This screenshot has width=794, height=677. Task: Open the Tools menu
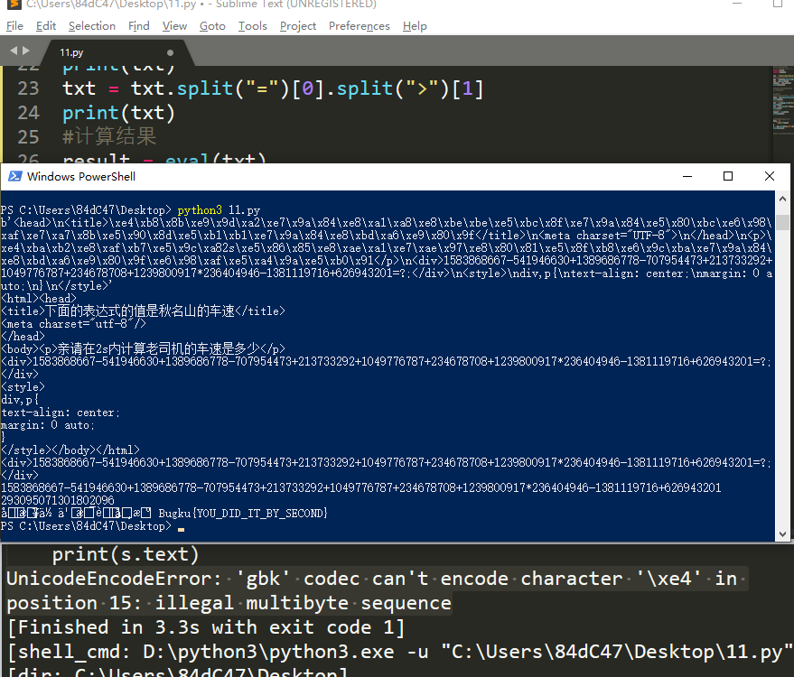(253, 26)
